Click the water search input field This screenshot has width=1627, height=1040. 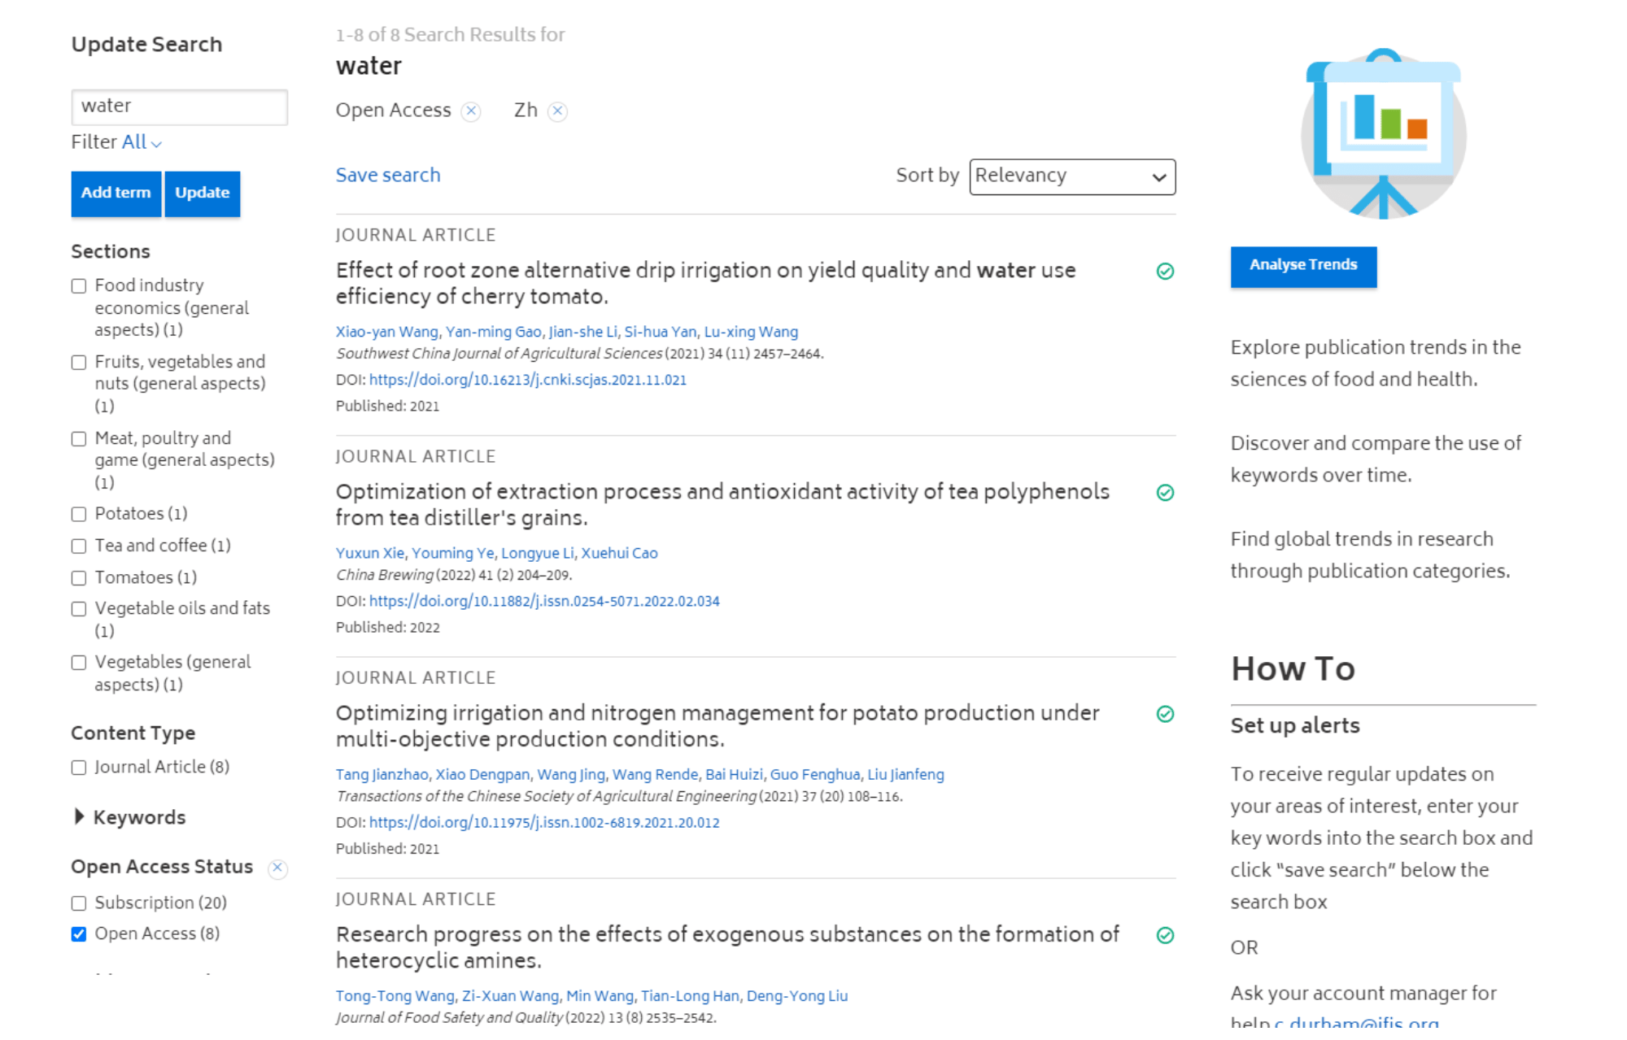coord(180,107)
